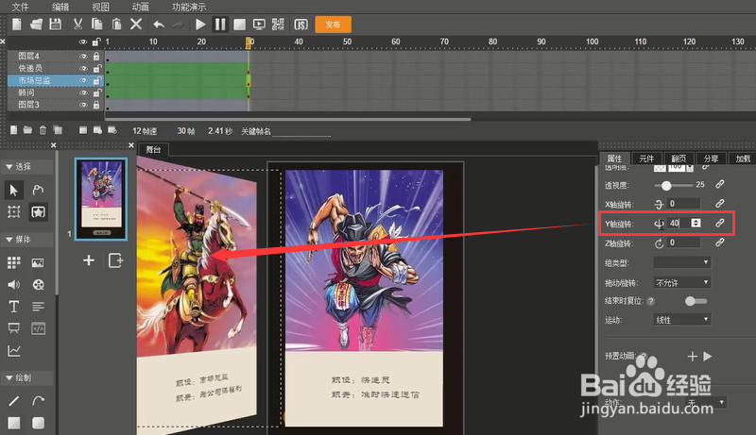
Task: Open the 动作 dropdown
Action: pos(705,402)
